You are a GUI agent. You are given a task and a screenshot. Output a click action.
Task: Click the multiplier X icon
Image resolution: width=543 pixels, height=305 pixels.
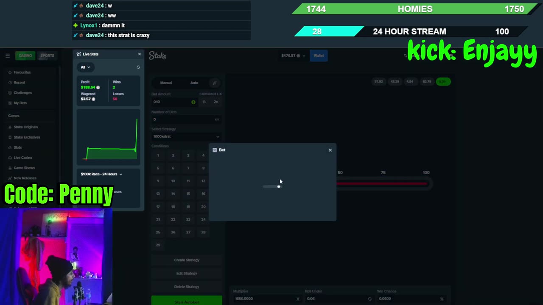[298, 299]
